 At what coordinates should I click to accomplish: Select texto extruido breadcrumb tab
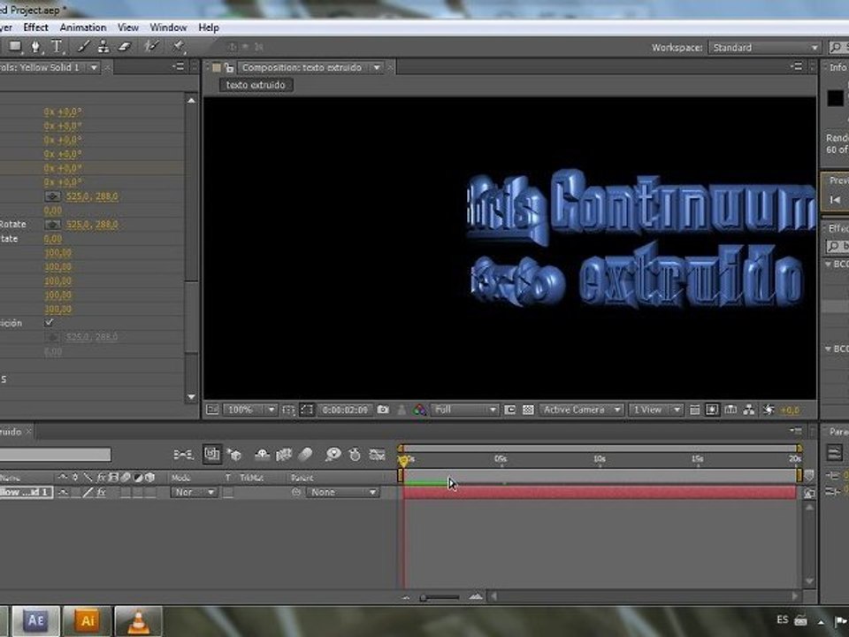coord(256,85)
